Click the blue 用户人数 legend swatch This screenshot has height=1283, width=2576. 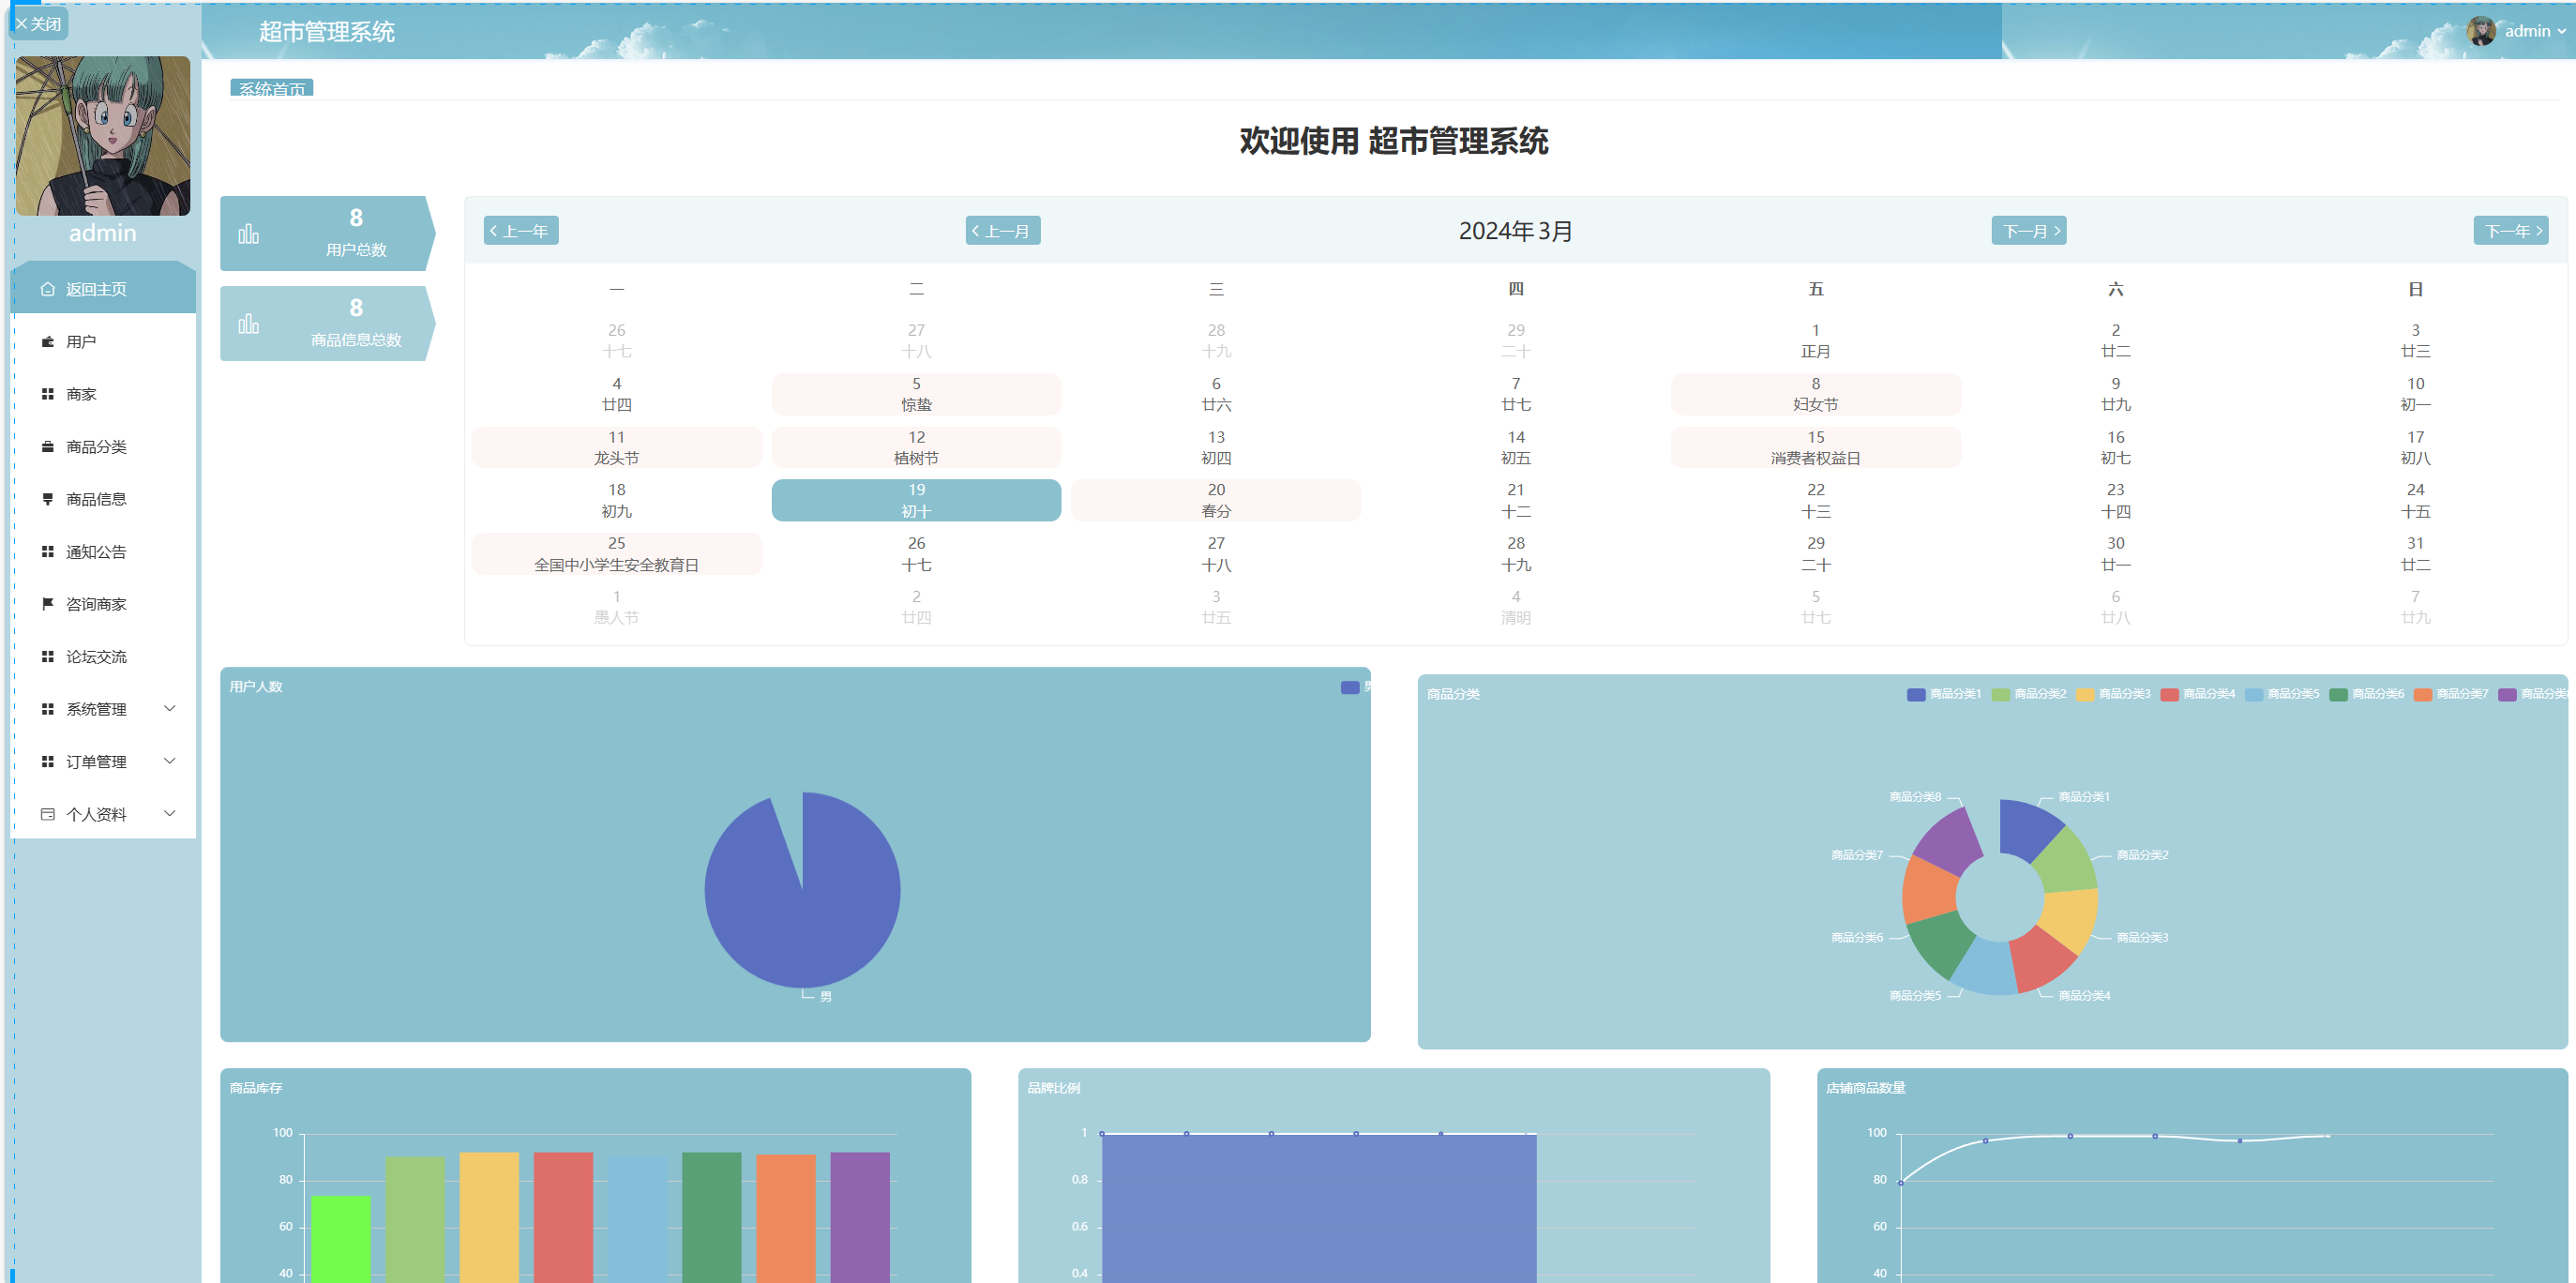(x=1349, y=687)
